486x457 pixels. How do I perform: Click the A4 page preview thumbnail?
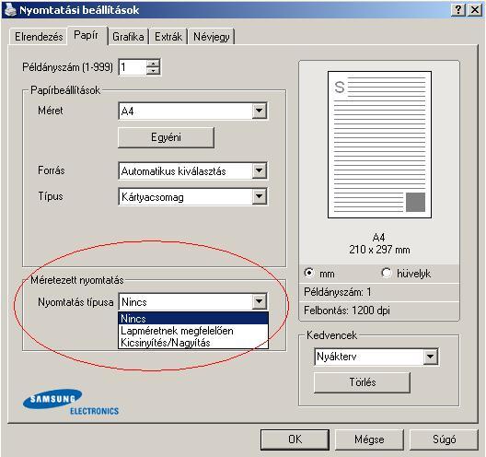[x=379, y=145]
